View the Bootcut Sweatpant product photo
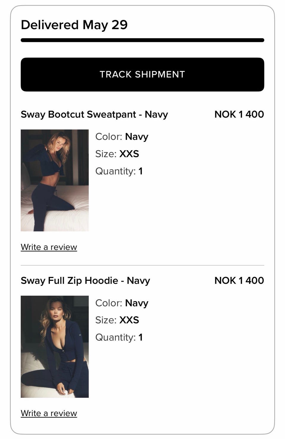The height and width of the screenshot is (439, 285). coord(55,180)
